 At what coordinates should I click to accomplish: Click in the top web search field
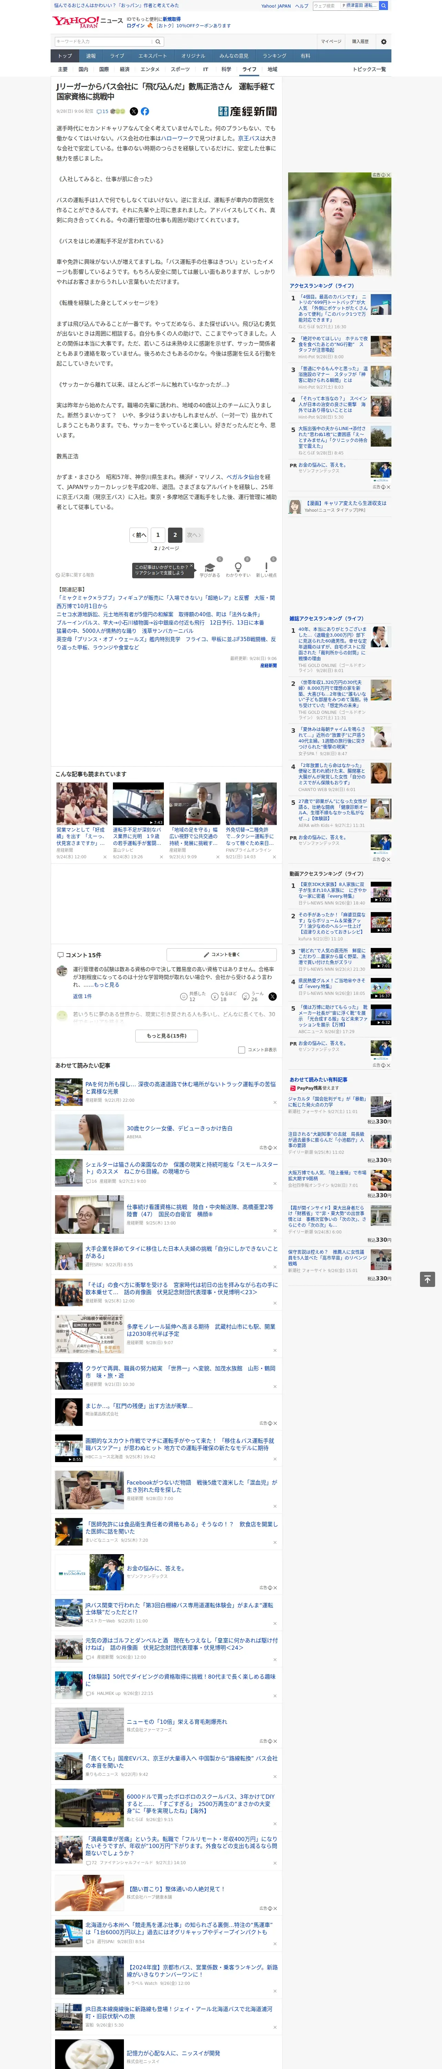326,6
